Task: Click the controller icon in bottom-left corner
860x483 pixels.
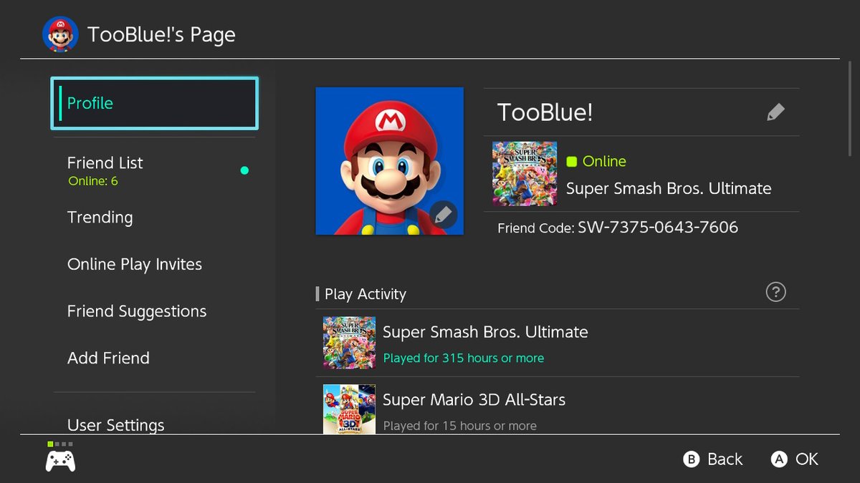Action: [x=60, y=461]
